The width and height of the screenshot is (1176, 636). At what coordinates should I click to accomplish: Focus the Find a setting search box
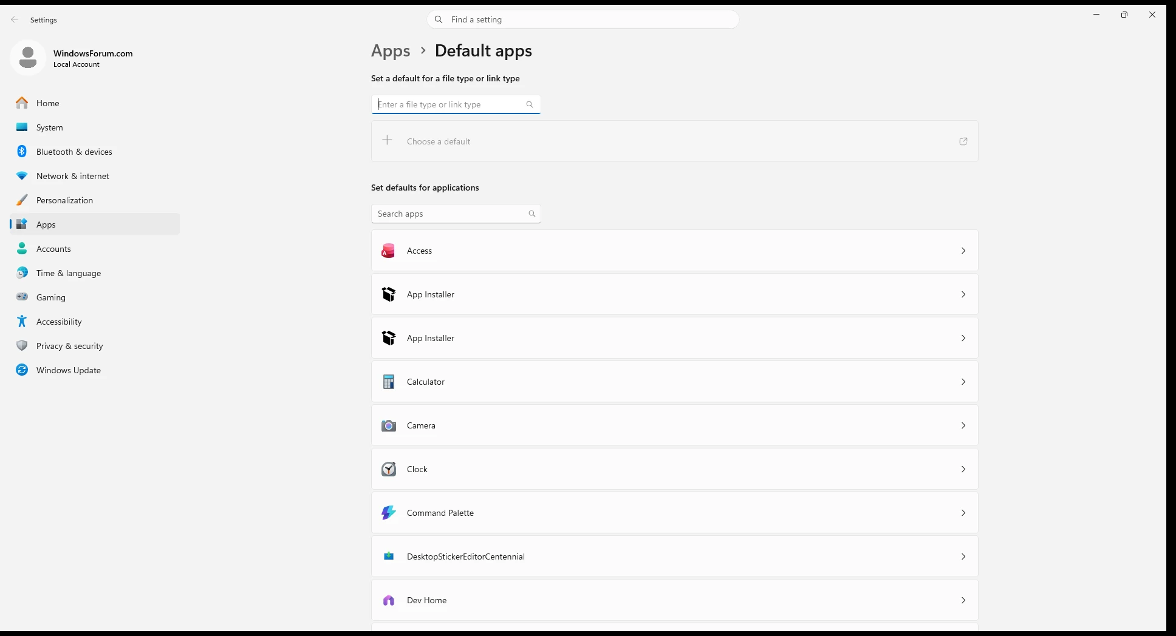583,19
